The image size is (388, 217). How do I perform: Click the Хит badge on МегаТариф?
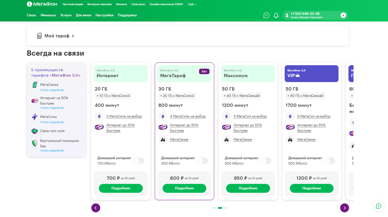204,71
